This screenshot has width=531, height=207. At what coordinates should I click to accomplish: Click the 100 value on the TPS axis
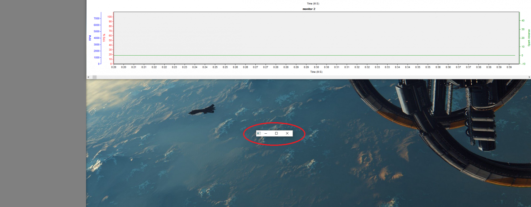click(110, 16)
